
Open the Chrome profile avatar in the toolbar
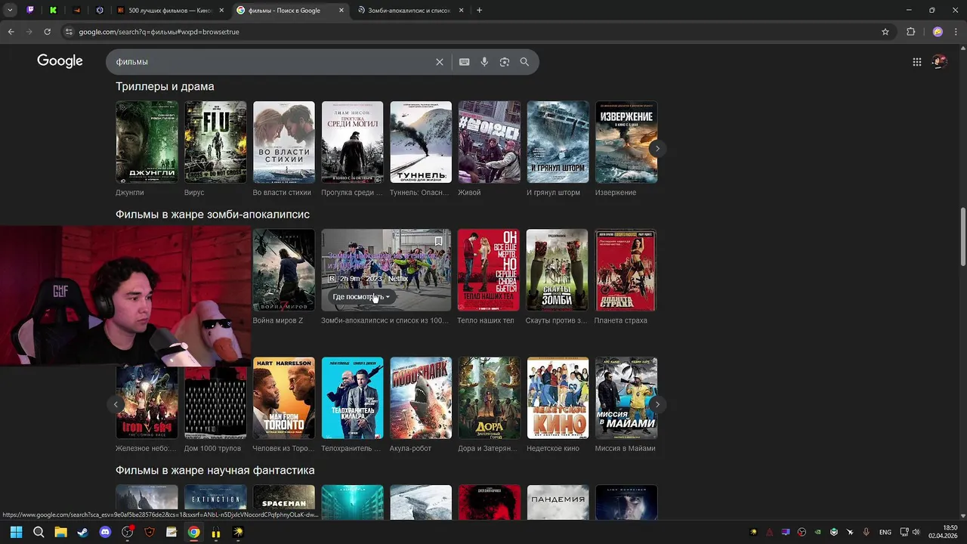coord(938,32)
